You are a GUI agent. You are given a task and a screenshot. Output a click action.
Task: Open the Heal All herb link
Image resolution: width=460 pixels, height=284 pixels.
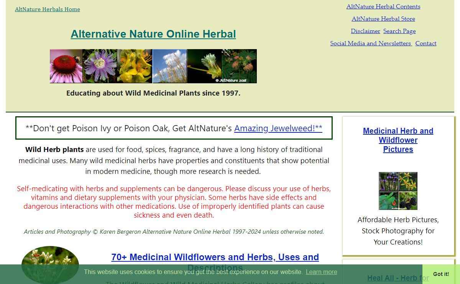(x=398, y=278)
